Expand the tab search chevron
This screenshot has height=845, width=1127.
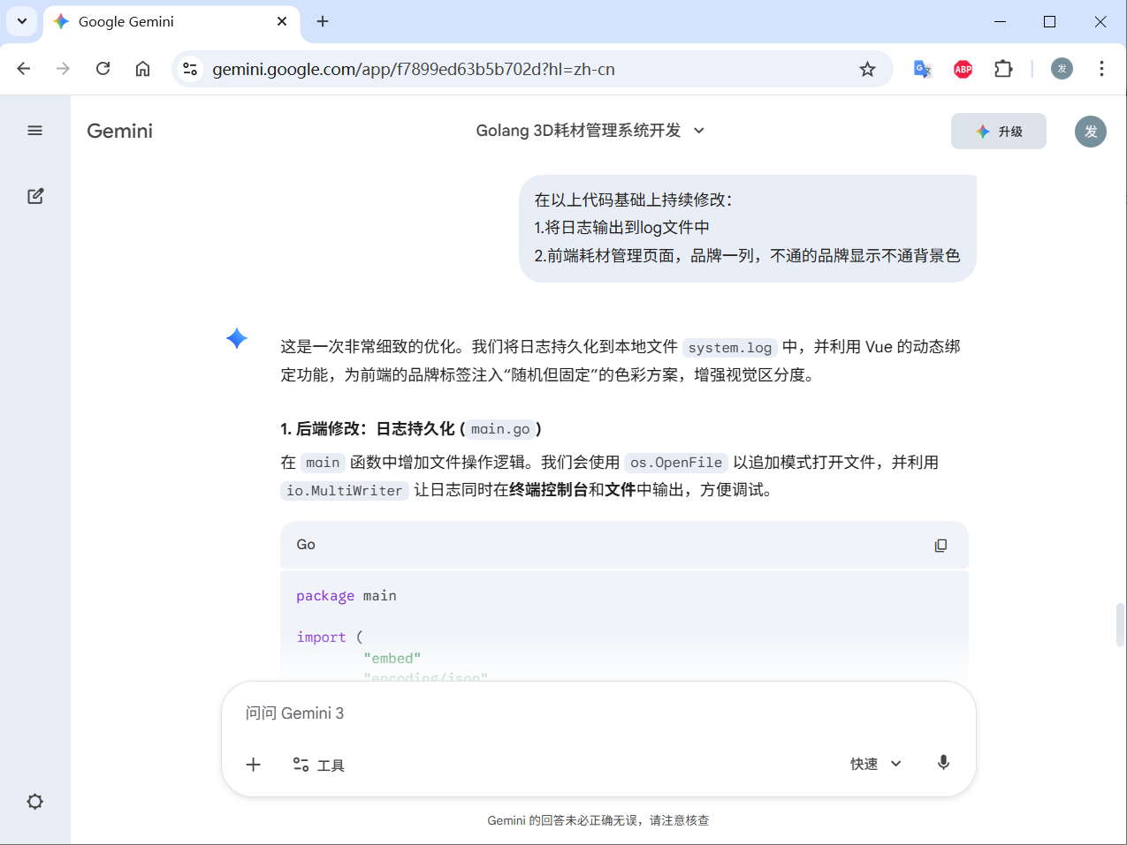point(21,21)
